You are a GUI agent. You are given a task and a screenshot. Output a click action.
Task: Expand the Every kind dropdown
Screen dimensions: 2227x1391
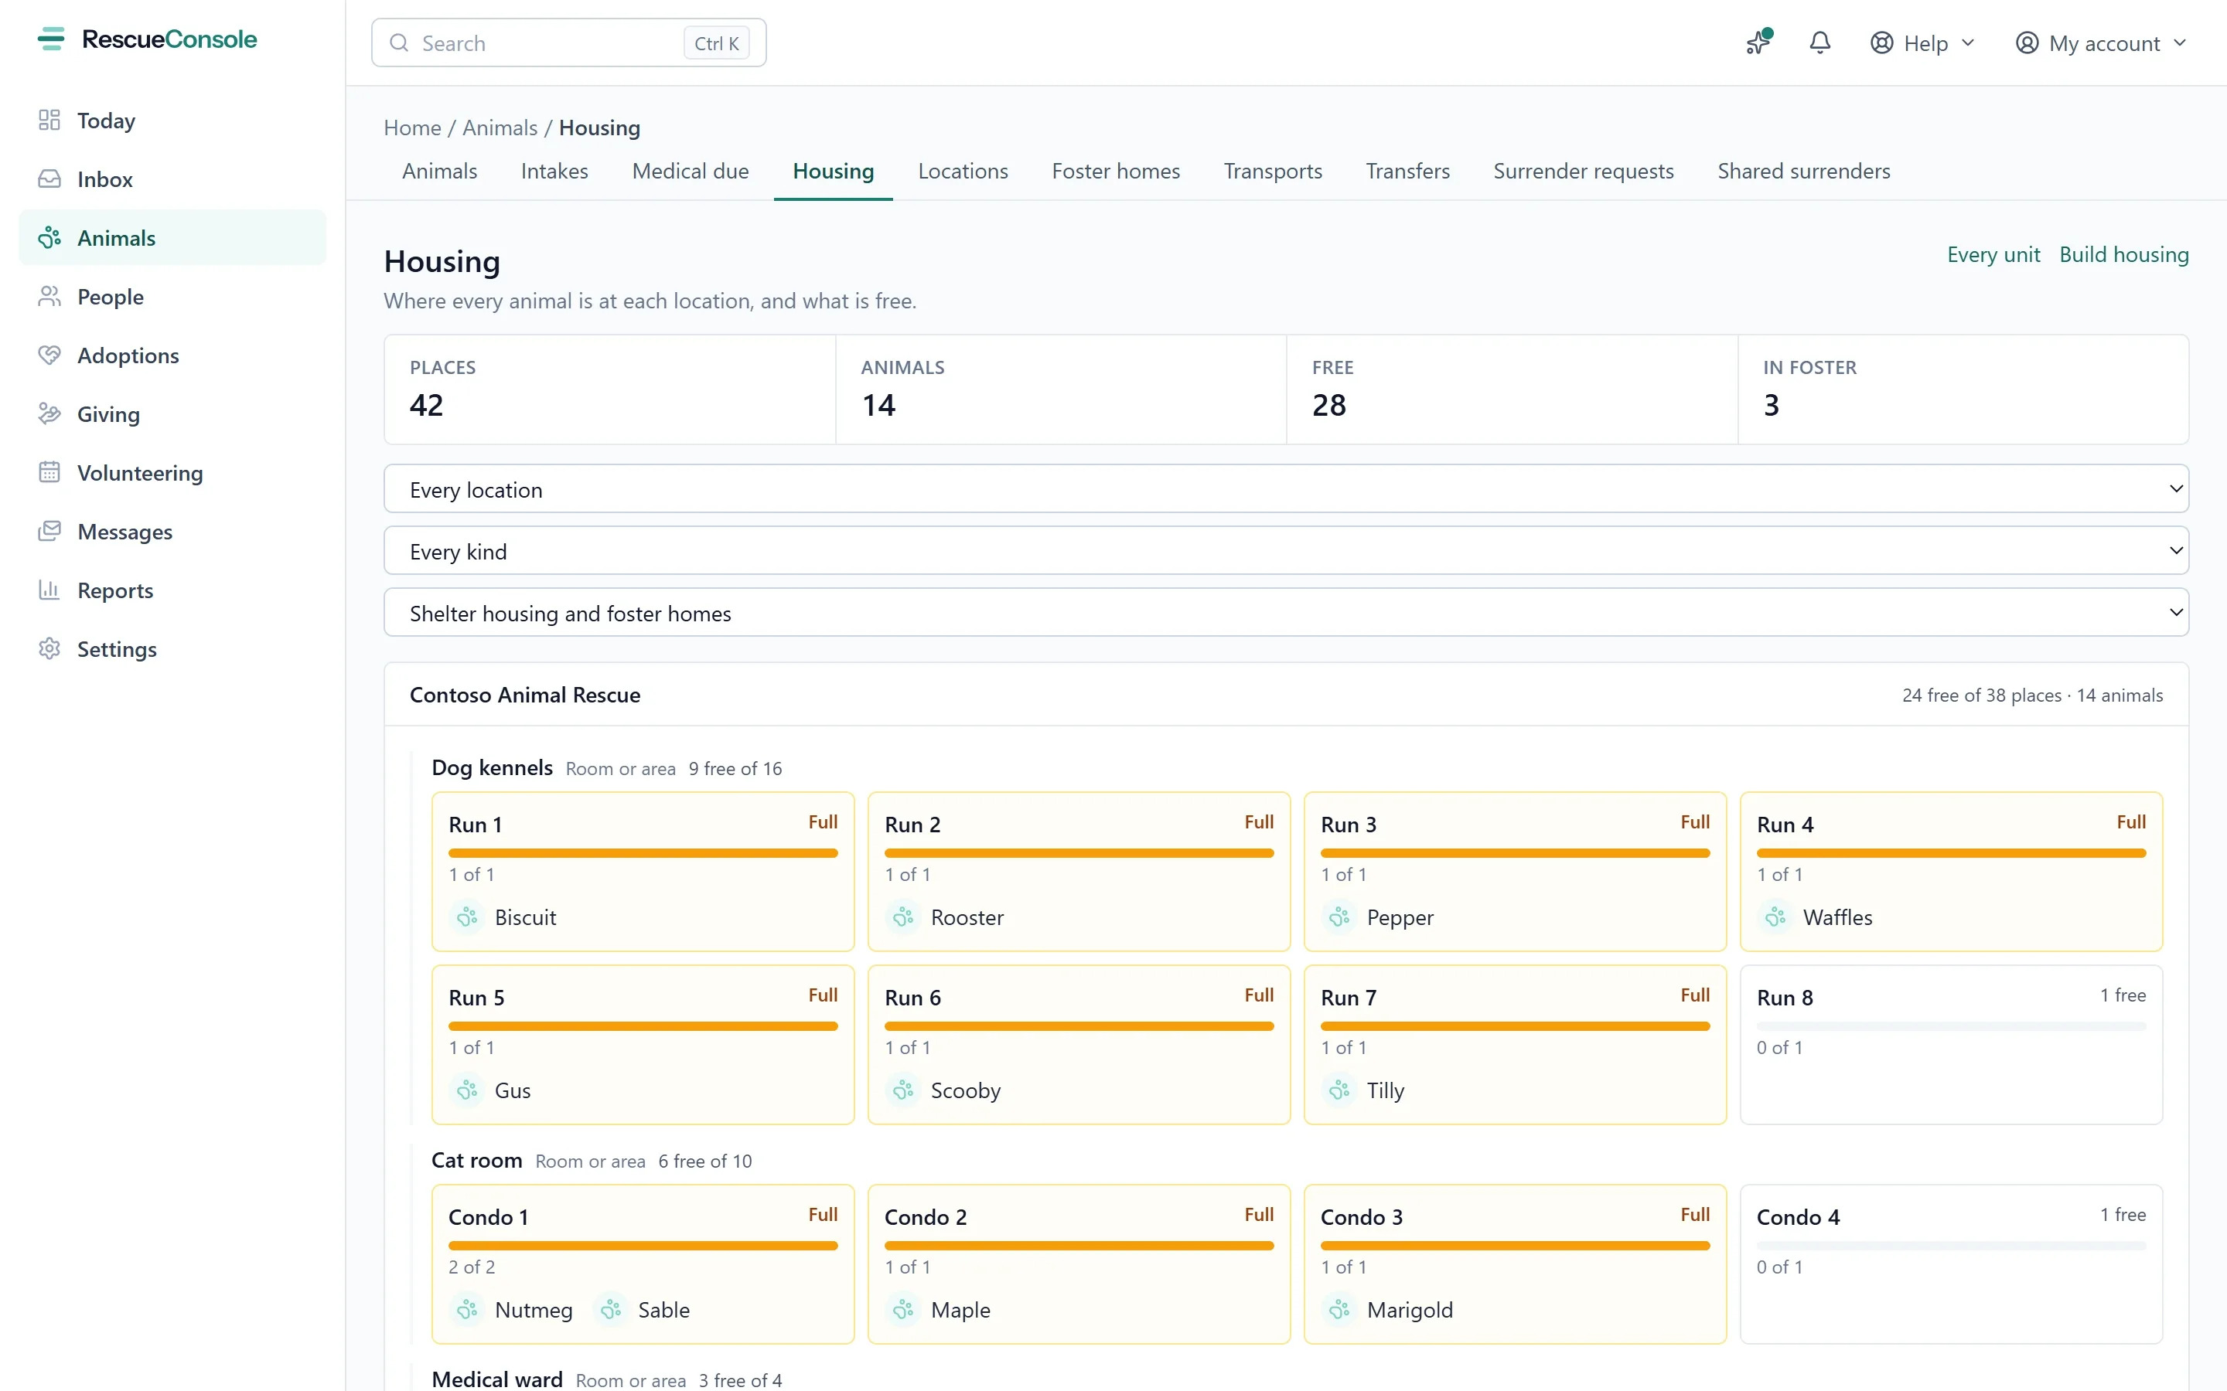(x=1286, y=550)
